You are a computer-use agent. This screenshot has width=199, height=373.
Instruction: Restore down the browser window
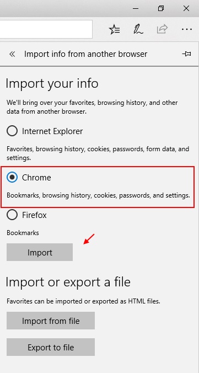coord(161,8)
